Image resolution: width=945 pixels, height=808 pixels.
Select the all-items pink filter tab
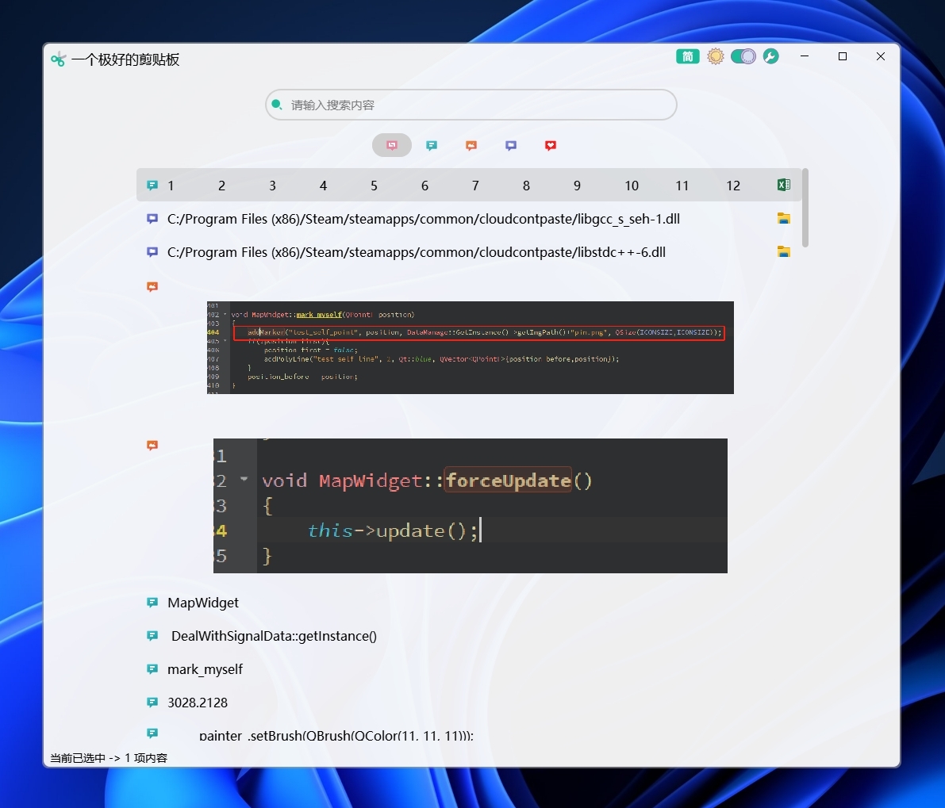[x=392, y=145]
